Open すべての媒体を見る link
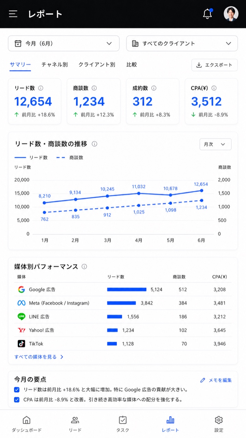Screen dimensions: 246x438 pos(39,357)
